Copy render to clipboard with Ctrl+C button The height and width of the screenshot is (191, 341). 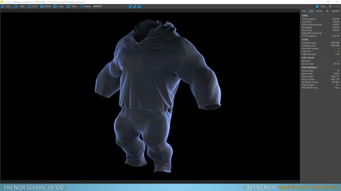[x=33, y=6]
